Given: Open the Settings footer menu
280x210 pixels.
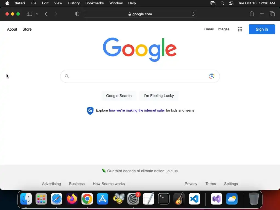Looking at the screenshot, I should (x=231, y=184).
